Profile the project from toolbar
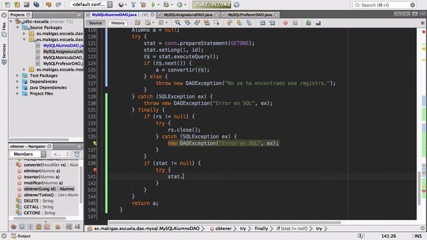Viewport: 427px width, 240px height. coord(179,5)
